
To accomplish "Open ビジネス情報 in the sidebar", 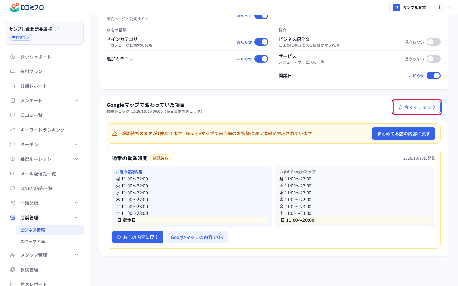I will pos(50,230).
